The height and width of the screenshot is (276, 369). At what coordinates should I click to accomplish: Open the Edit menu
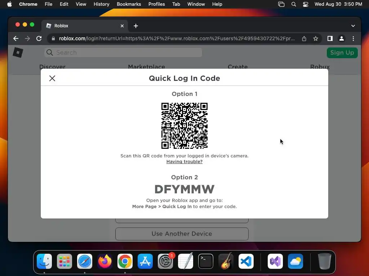64,4
